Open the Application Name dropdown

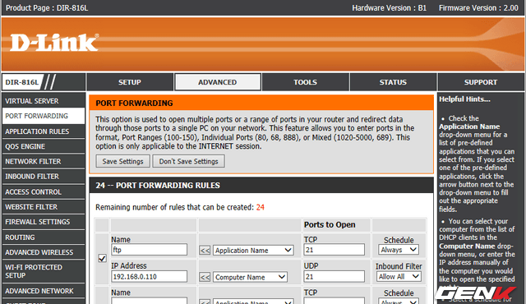point(253,251)
